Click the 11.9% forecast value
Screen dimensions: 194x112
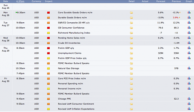(161, 23)
